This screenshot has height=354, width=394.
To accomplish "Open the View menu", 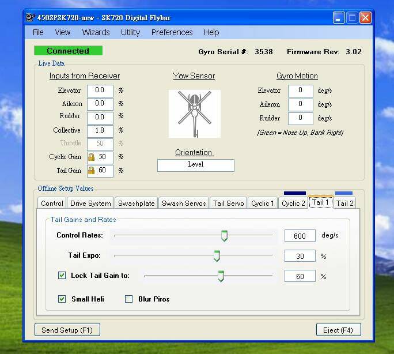I will point(63,32).
